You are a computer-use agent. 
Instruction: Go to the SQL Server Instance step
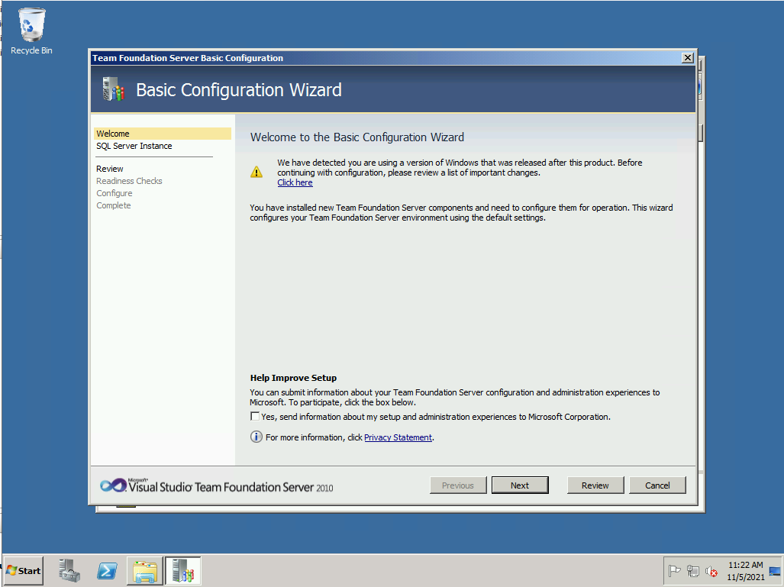point(134,146)
